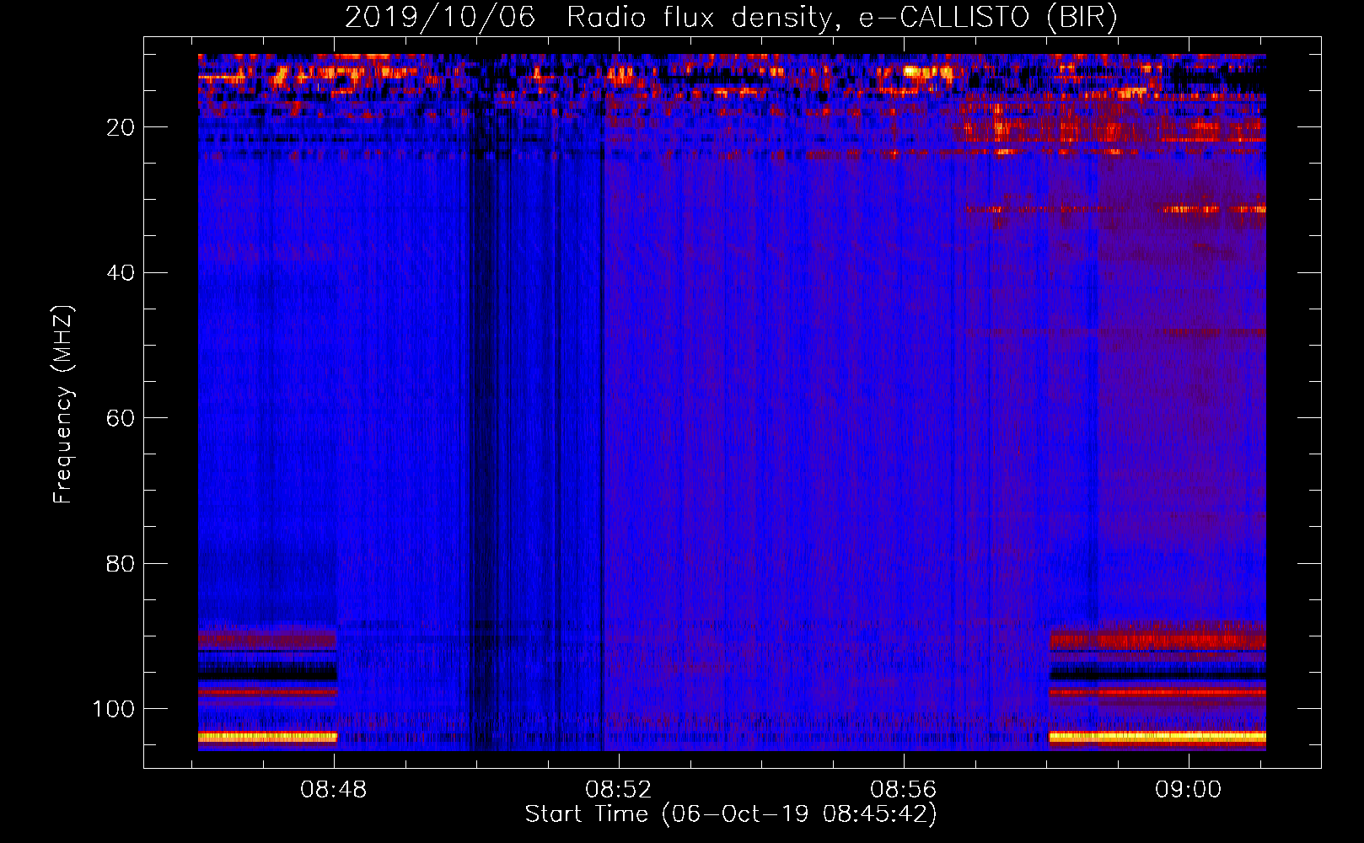Click the '08:48' time tick label
1364x843 pixels.
tap(334, 790)
